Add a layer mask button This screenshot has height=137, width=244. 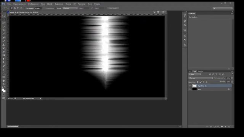(215, 127)
